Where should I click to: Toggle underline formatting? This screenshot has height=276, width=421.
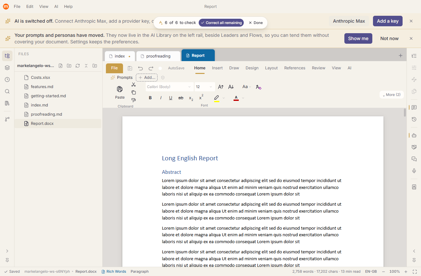[170, 98]
